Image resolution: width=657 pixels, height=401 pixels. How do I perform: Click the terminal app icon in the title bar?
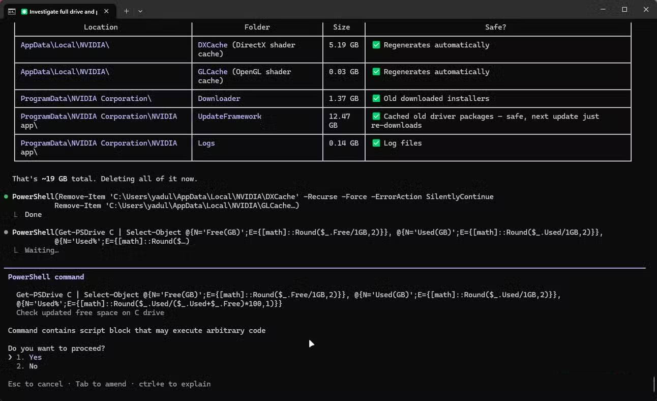[x=11, y=11]
